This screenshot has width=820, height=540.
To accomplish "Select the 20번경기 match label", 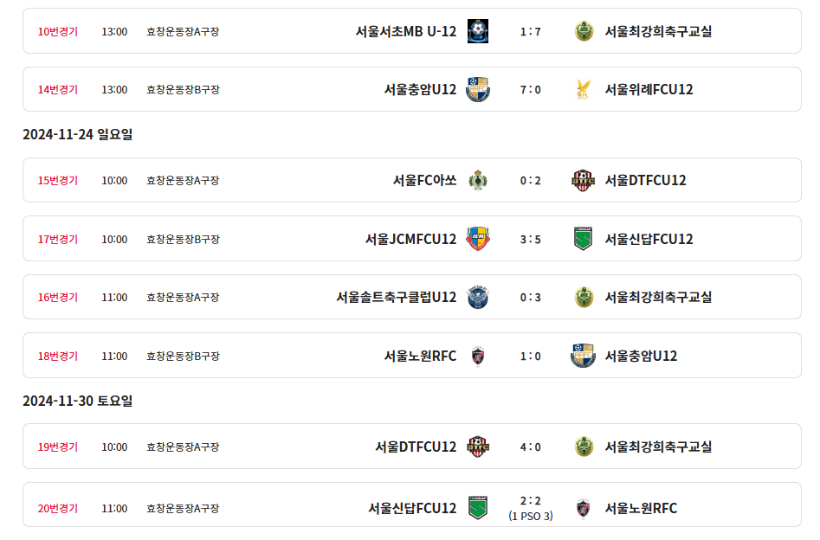I will click(x=58, y=508).
